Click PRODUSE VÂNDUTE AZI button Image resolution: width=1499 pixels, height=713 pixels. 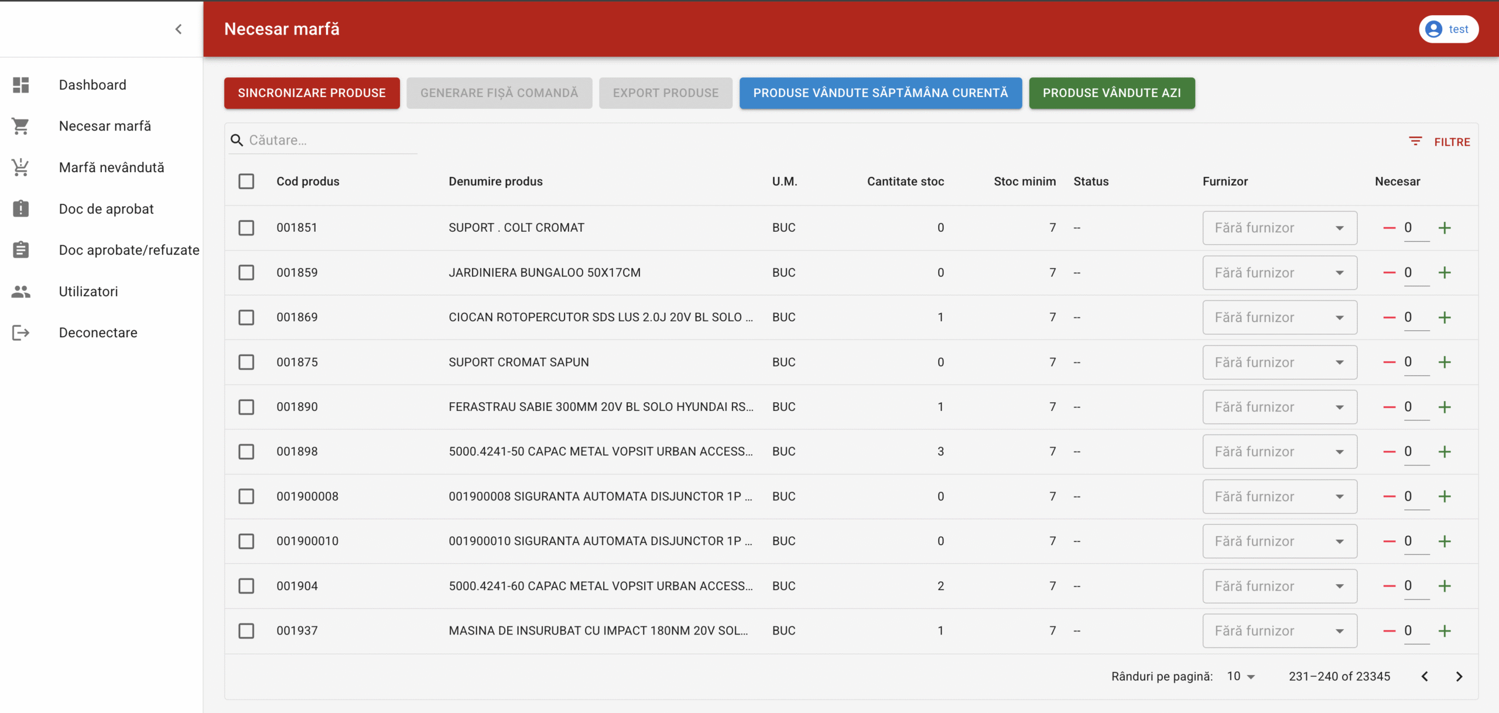(1111, 93)
